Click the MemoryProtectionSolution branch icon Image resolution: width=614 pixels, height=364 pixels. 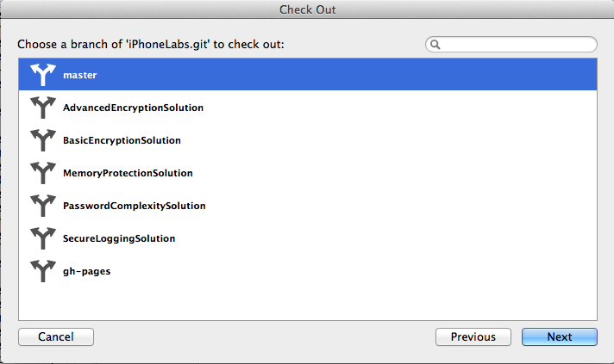(42, 173)
